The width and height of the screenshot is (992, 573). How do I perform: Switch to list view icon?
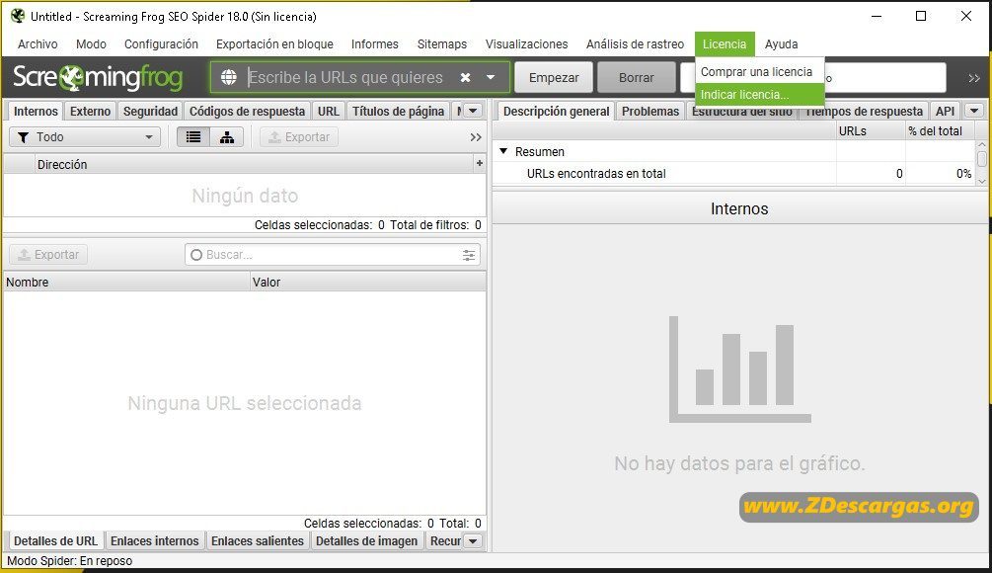pos(193,136)
